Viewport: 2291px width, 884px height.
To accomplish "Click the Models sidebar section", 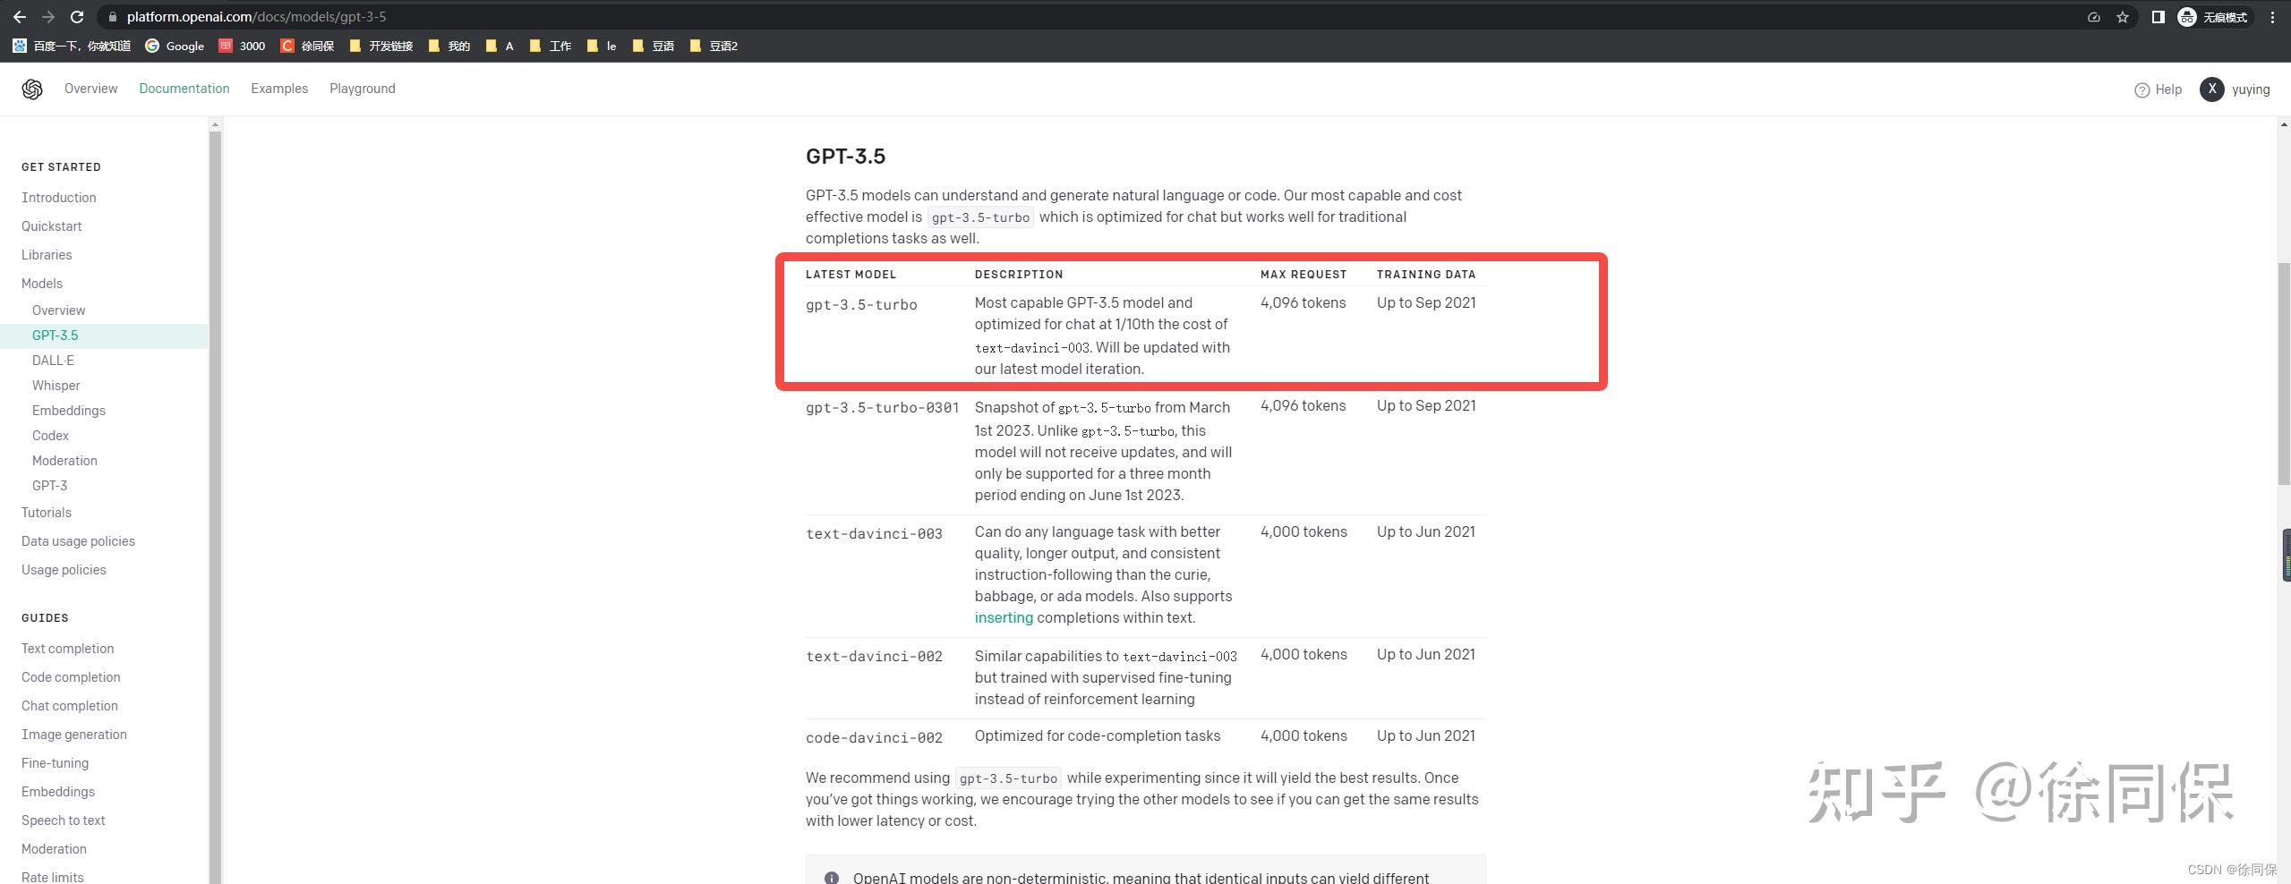I will 42,284.
